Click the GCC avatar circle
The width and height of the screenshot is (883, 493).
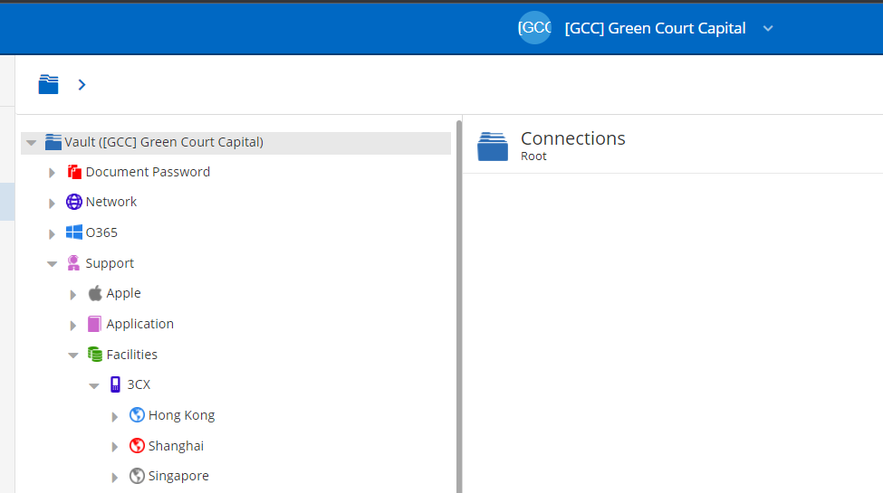tap(533, 27)
